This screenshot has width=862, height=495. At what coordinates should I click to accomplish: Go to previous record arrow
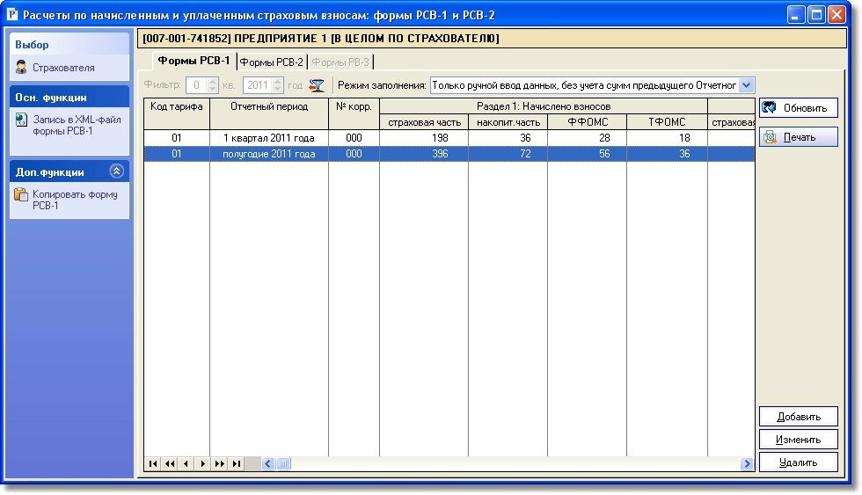(x=186, y=463)
